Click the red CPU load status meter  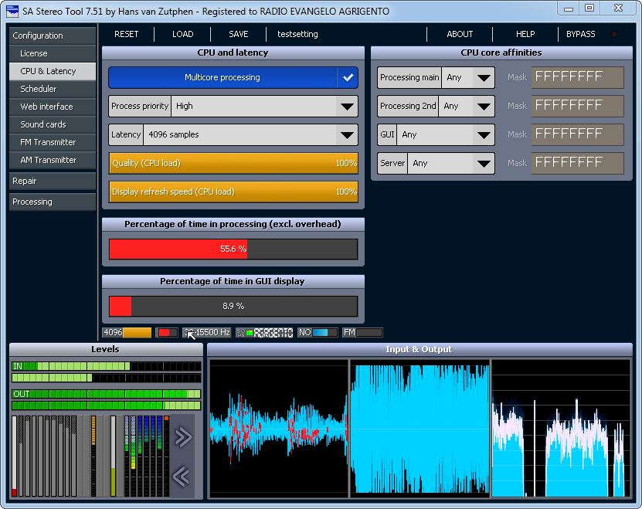167,332
